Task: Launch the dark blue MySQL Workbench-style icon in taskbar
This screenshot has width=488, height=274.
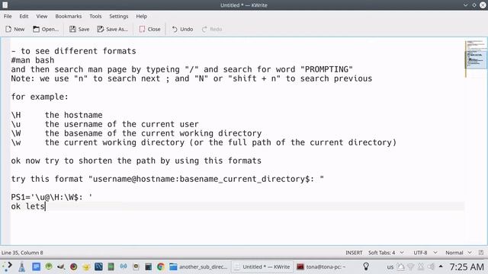Action: (98, 266)
